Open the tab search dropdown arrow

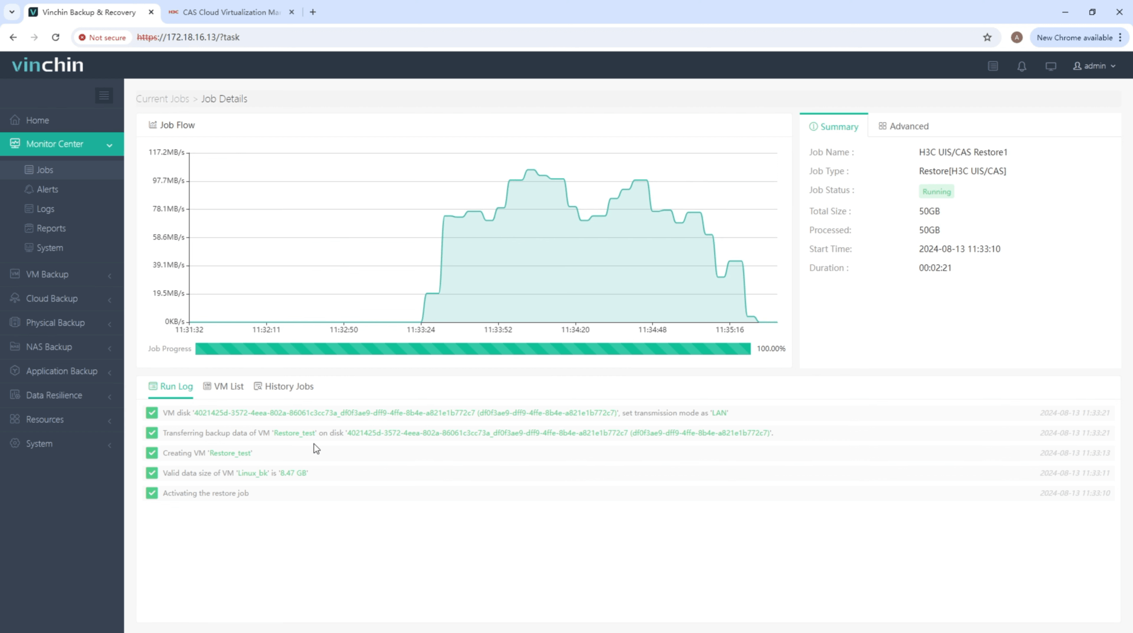(11, 12)
